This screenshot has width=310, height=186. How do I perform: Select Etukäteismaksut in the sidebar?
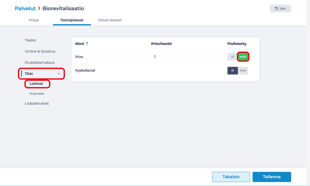(40, 63)
